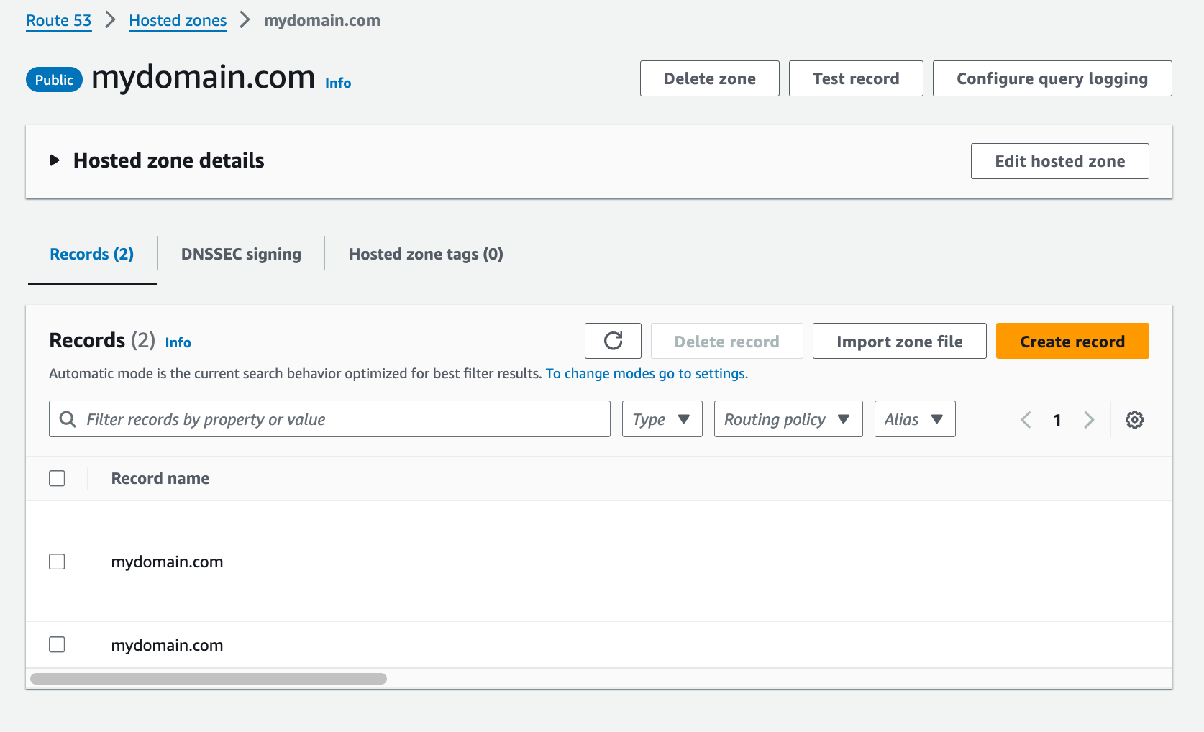
Task: Toggle the select-all records checkbox
Action: [x=57, y=478]
